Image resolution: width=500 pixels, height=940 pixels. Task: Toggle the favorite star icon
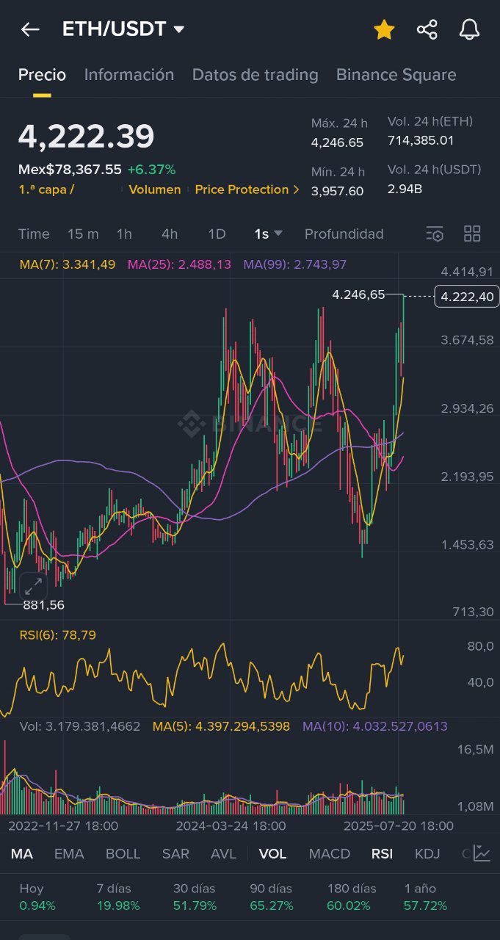point(384,29)
